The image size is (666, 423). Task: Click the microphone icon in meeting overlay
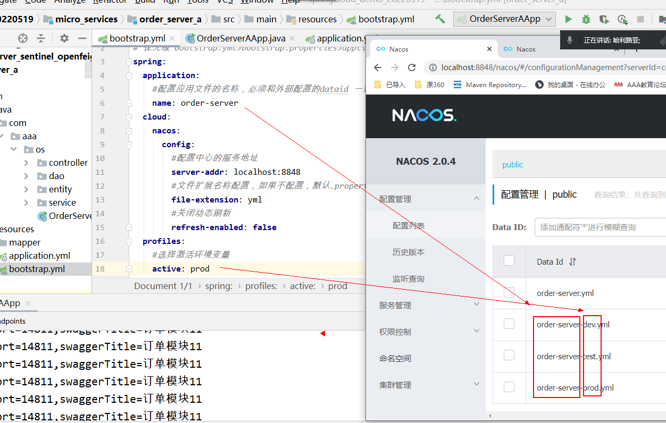point(570,40)
